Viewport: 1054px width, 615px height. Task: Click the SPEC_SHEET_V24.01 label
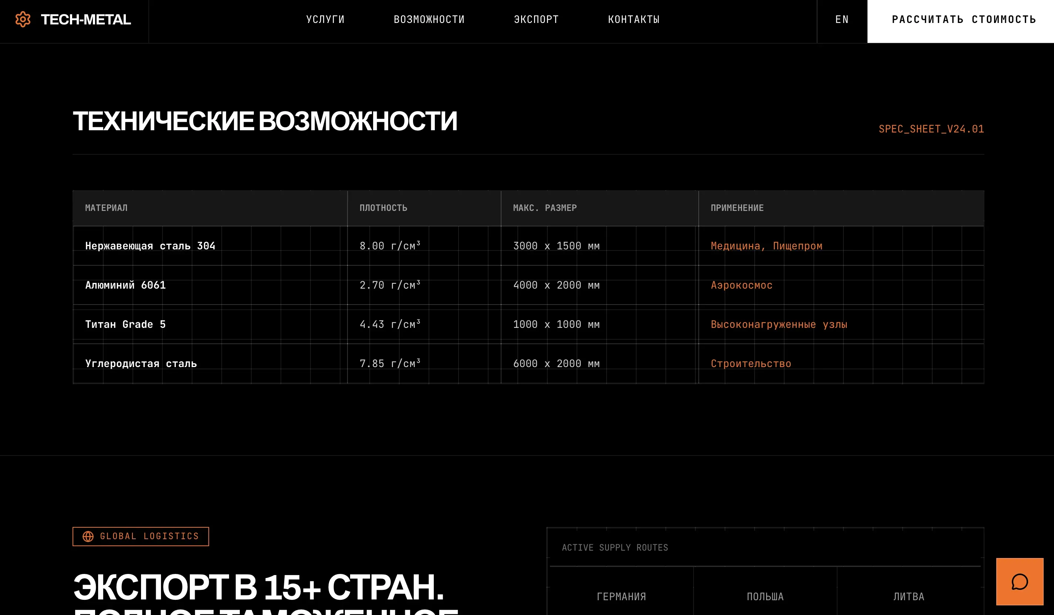(931, 129)
